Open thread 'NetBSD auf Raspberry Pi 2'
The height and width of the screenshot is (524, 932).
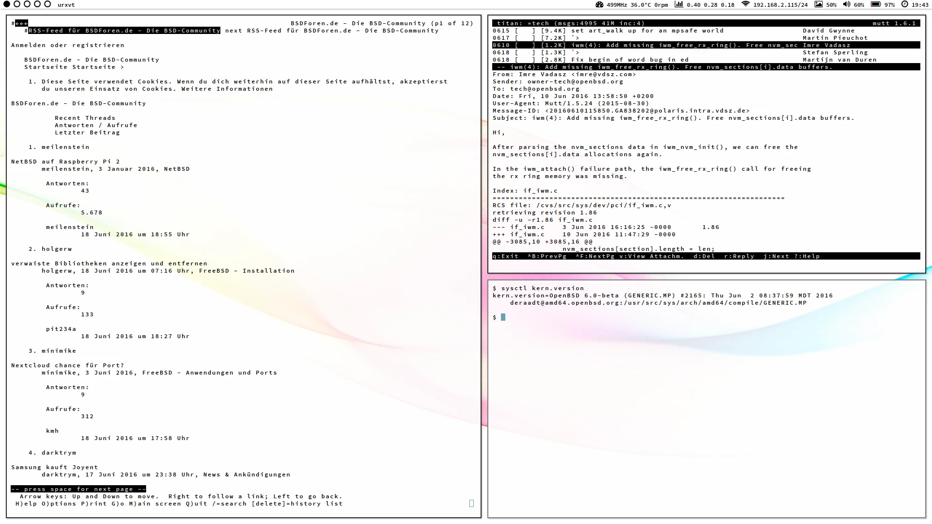point(66,162)
